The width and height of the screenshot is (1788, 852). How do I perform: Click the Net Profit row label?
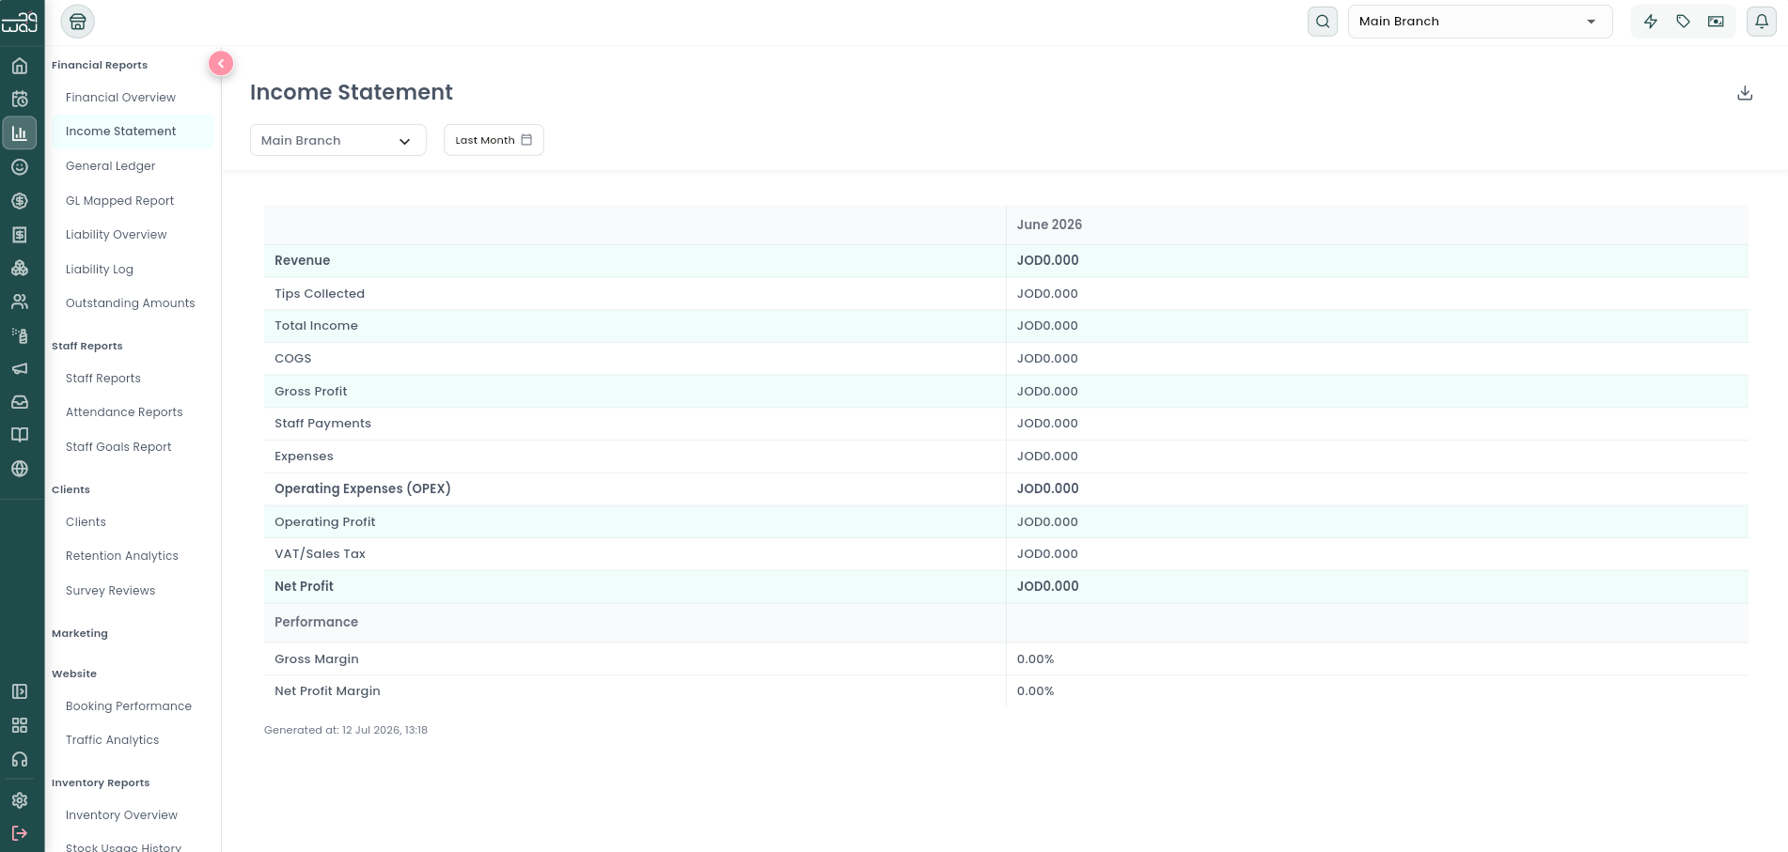[x=305, y=586]
